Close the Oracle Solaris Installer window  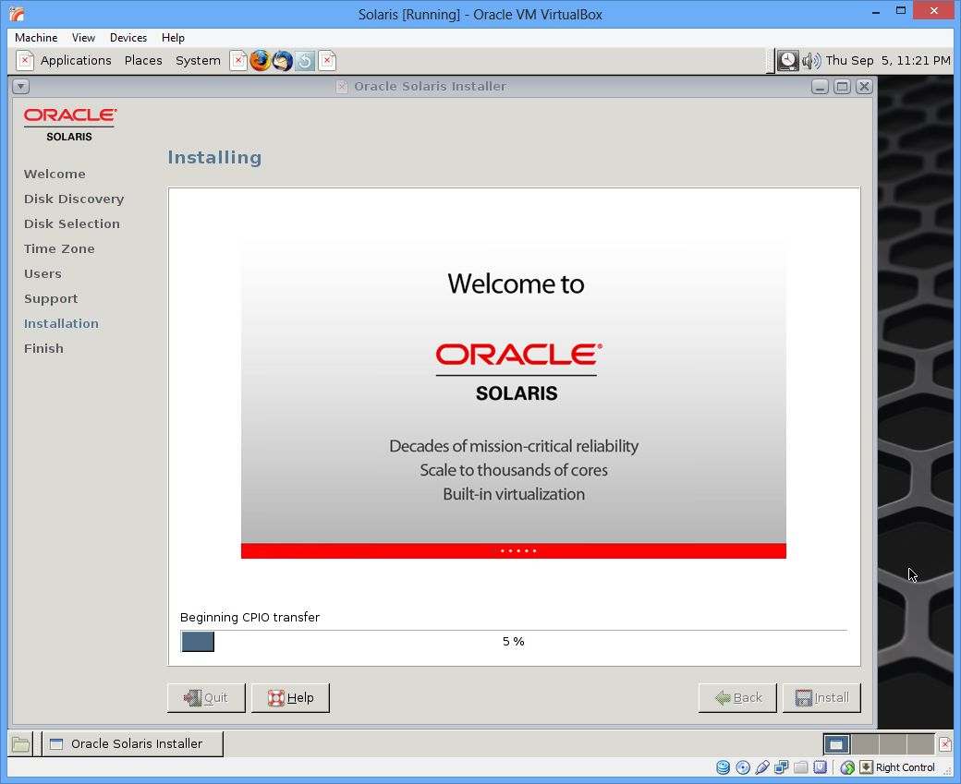tap(864, 87)
